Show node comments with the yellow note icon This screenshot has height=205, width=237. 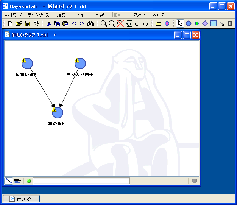click(x=159, y=23)
